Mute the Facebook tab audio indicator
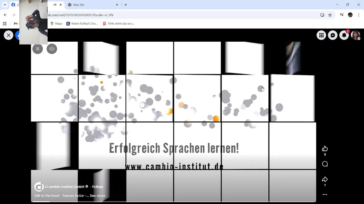Image resolution: width=364 pixels, height=204 pixels. point(55,5)
